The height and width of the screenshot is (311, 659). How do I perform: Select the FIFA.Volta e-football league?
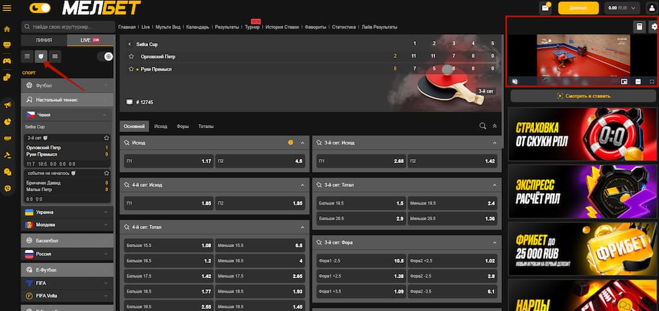[x=67, y=296]
